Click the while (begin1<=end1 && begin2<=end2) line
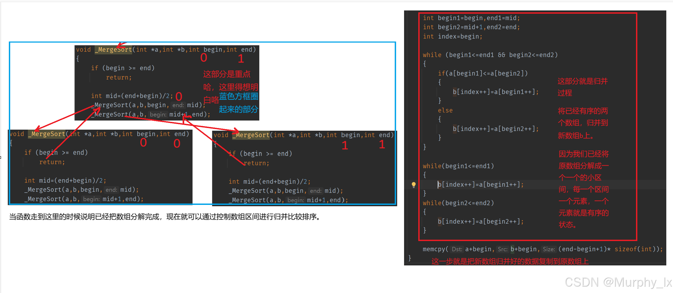This screenshot has width=673, height=293. point(490,55)
